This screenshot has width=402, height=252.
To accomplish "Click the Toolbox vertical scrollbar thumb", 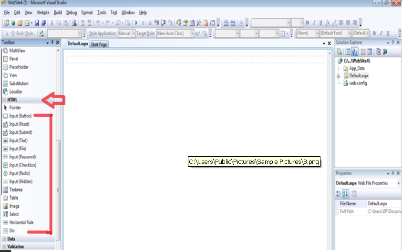I will click(x=58, y=190).
